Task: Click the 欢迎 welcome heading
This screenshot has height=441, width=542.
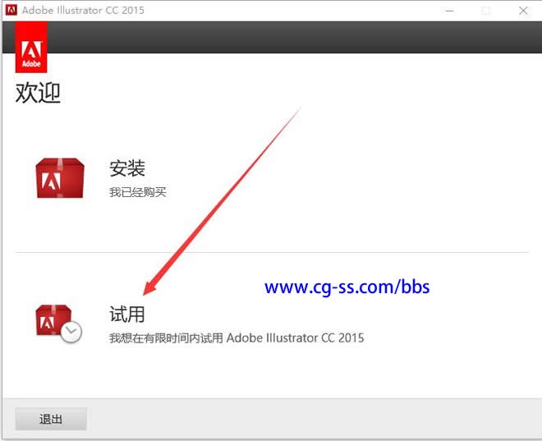Action: (x=38, y=93)
